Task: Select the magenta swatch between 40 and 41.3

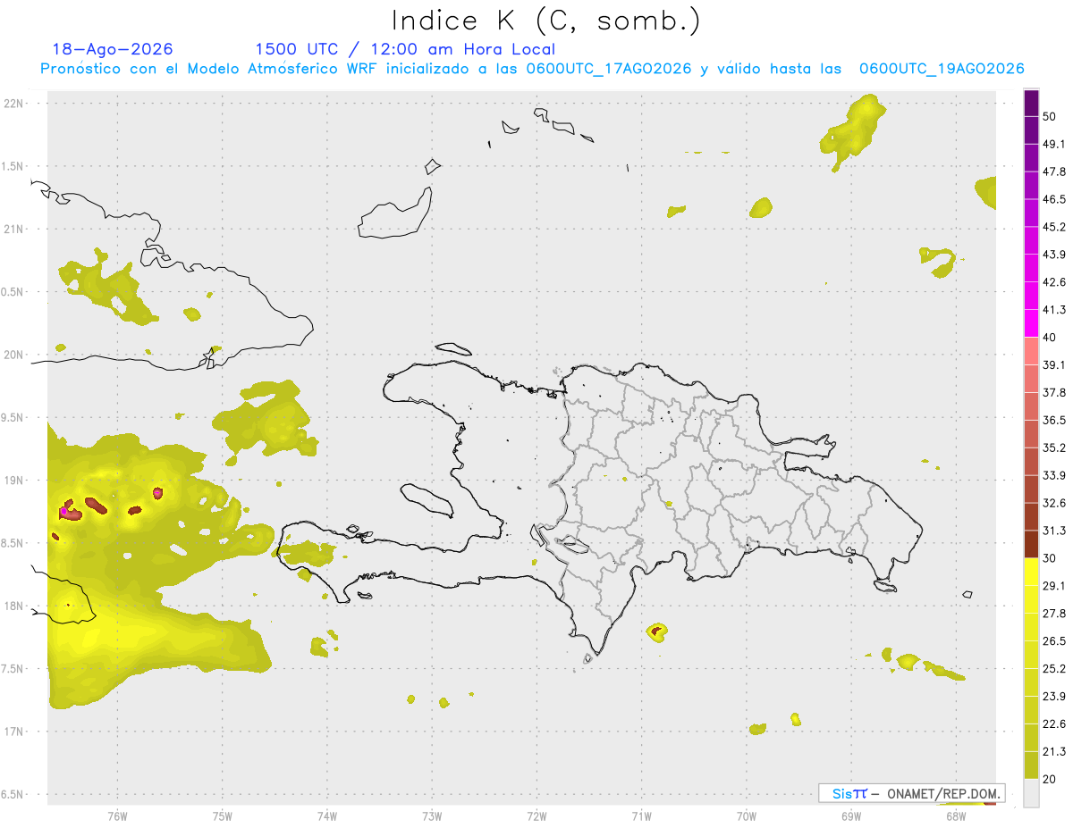Action: (1031, 323)
